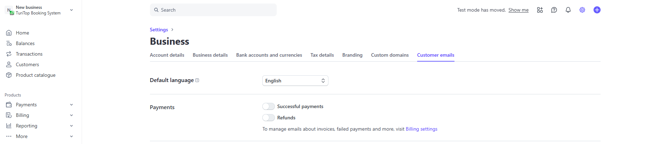Expand the Billing sidebar chevron

point(71,115)
